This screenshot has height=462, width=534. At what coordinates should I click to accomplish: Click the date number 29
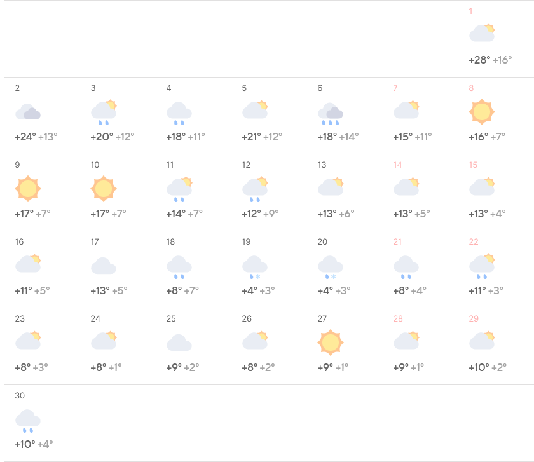pyautogui.click(x=473, y=319)
